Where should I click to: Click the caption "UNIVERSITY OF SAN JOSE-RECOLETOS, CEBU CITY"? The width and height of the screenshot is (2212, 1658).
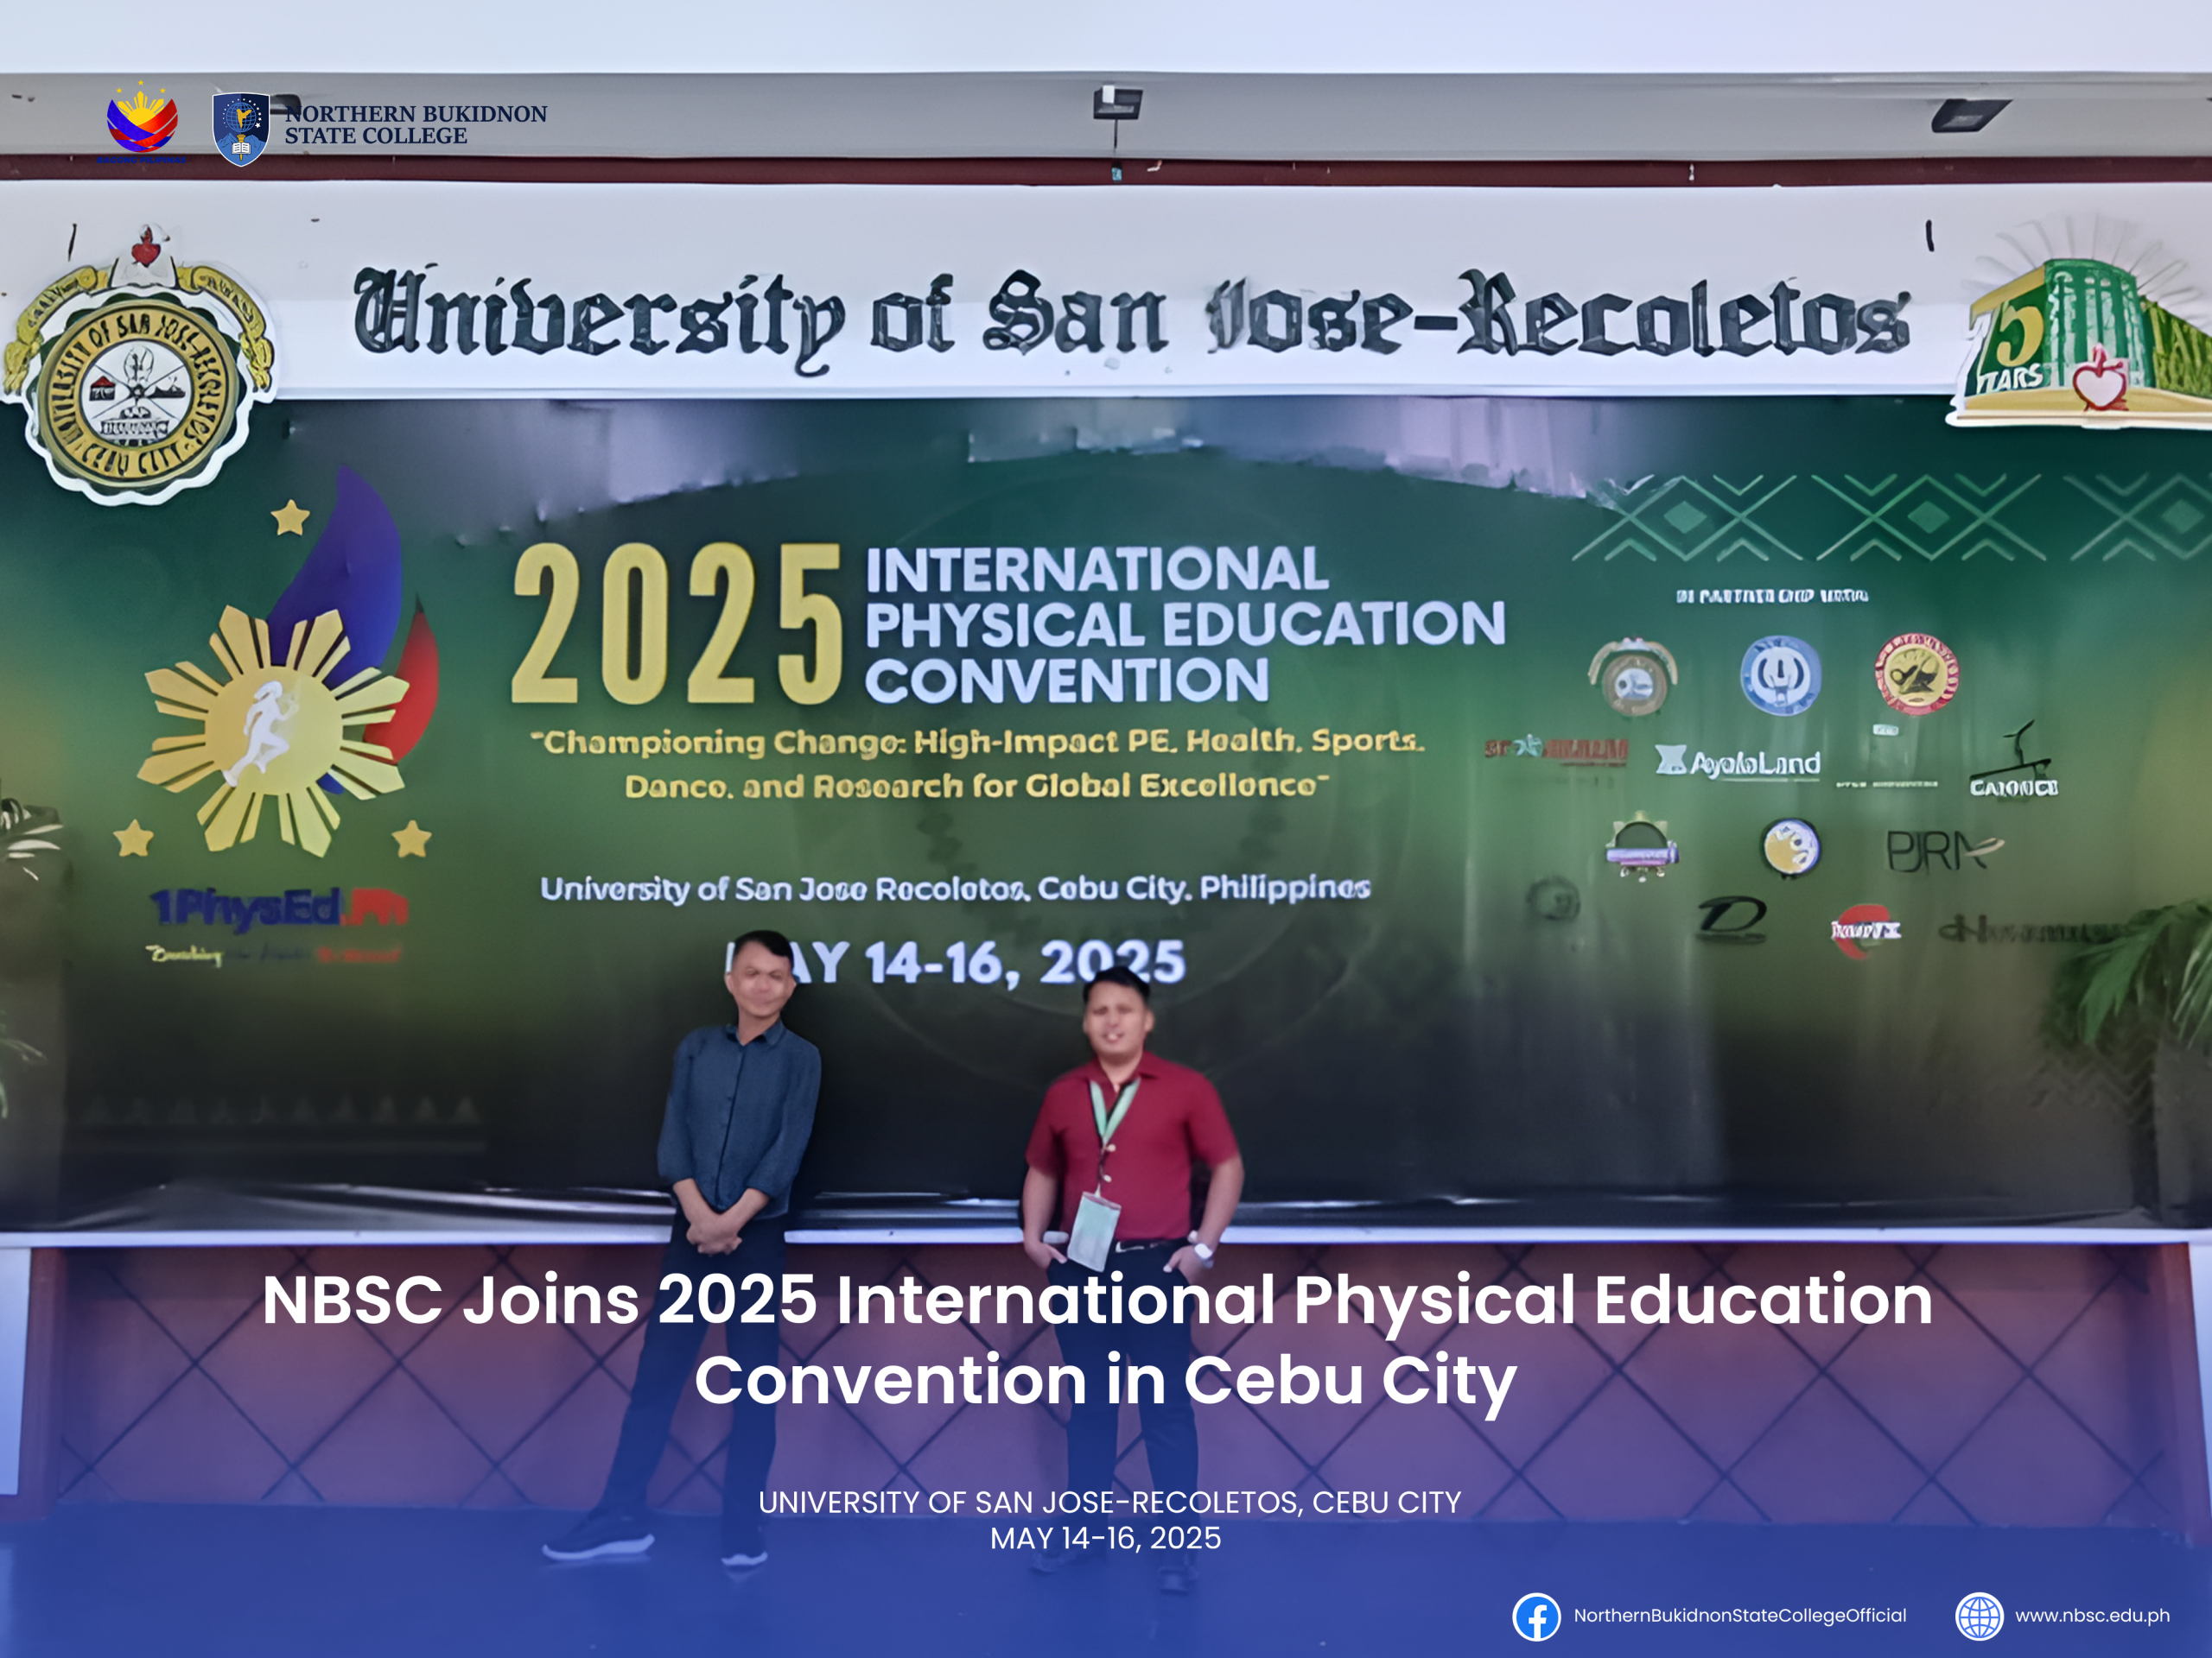(1110, 1502)
